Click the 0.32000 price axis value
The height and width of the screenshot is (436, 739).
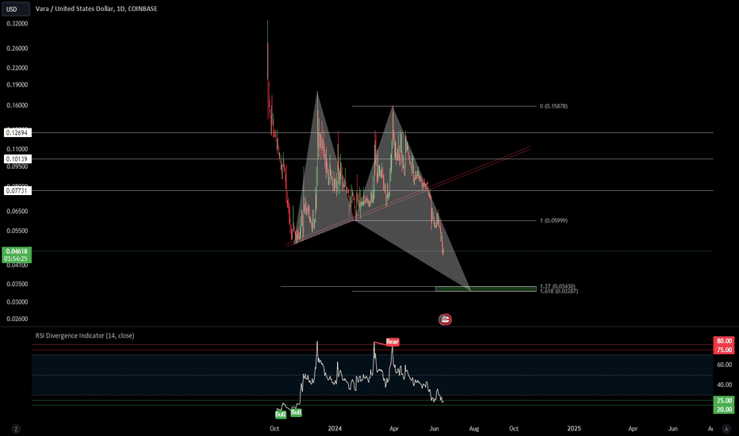(17, 24)
